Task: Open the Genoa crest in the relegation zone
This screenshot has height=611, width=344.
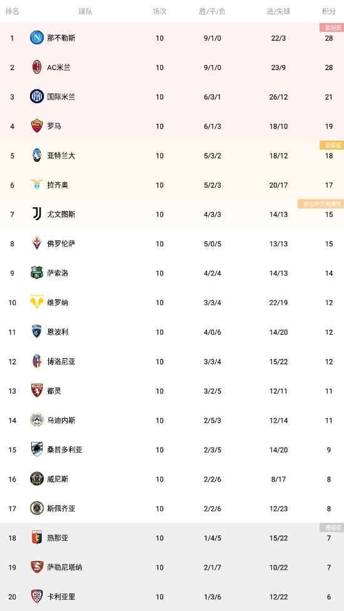Action: click(37, 538)
